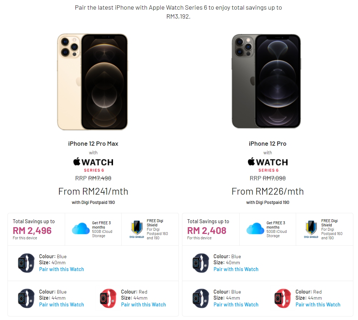This screenshot has height=320, width=358.
Task: Click iCloud icon under iPhone 12 Pro
Action: tap(255, 229)
